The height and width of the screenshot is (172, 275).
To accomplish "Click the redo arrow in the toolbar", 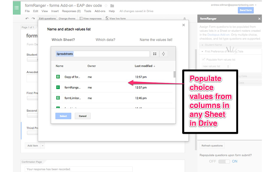I will [33, 18].
